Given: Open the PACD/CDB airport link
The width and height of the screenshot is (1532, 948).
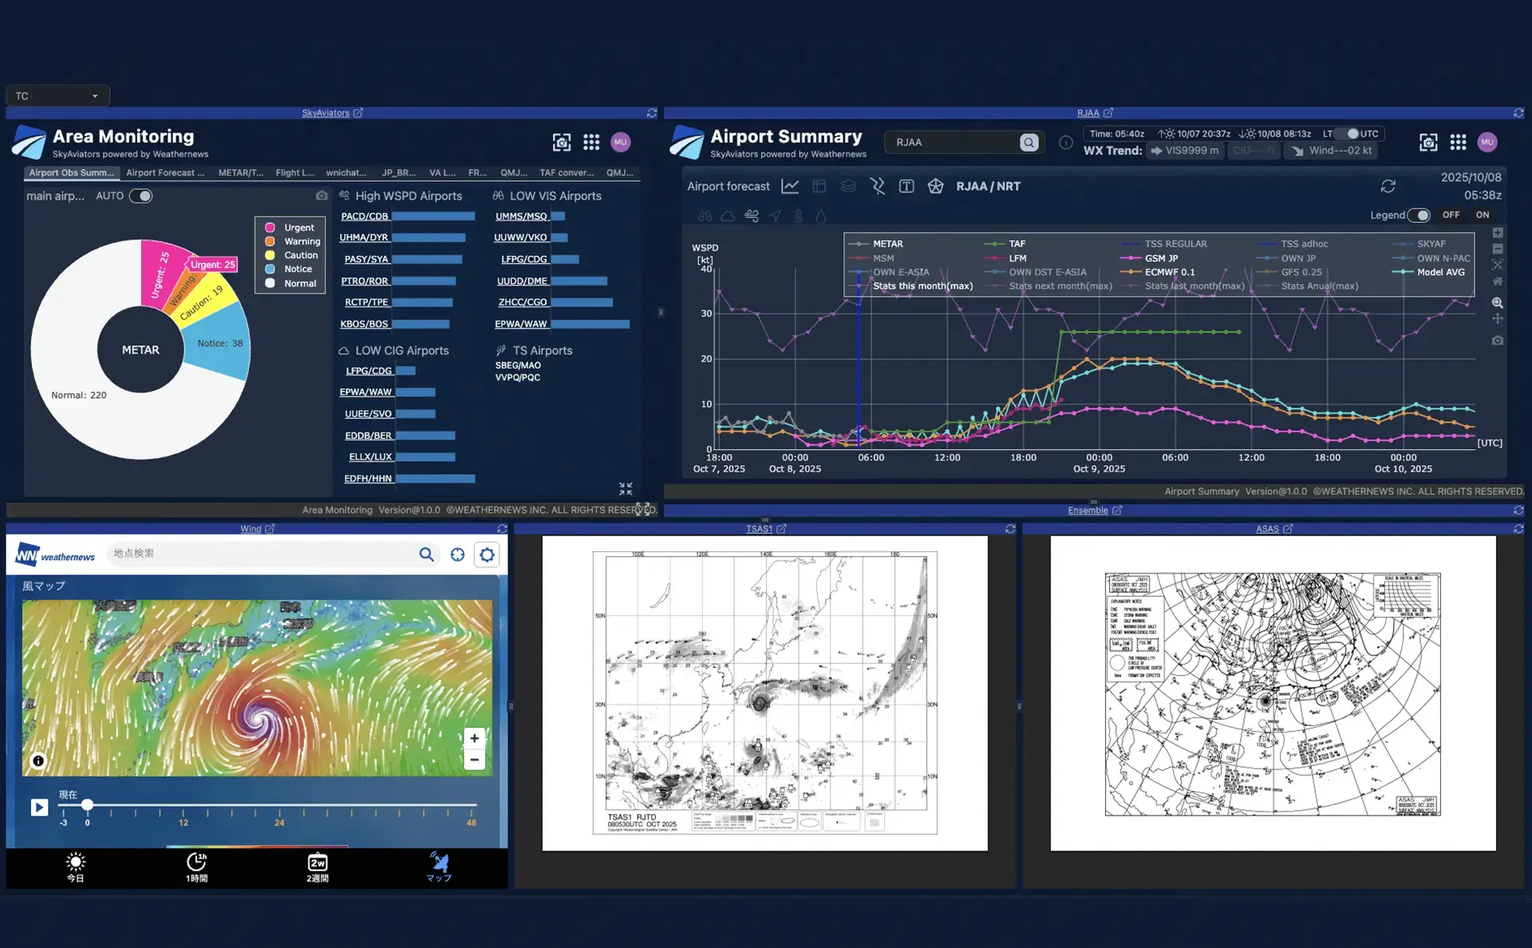Looking at the screenshot, I should pos(365,216).
